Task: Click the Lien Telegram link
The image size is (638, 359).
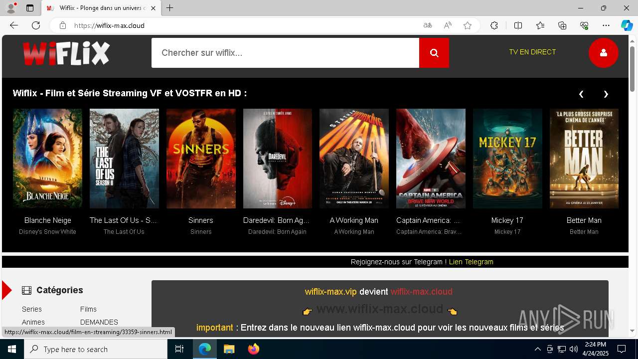Action: pyautogui.click(x=471, y=262)
